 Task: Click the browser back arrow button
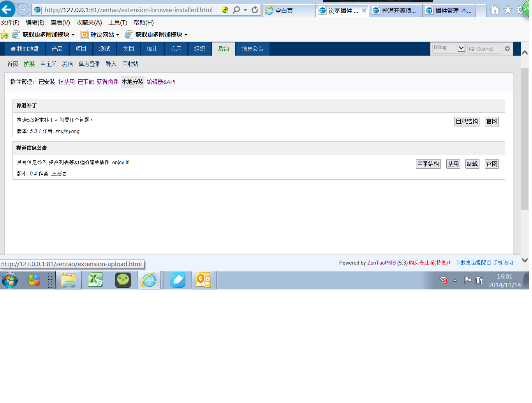tap(7, 9)
